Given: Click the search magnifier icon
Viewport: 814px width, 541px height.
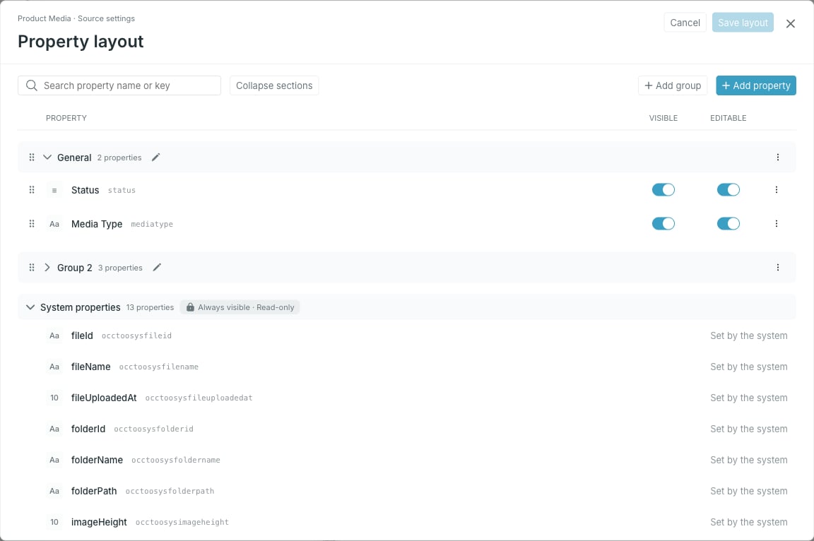Looking at the screenshot, I should coord(32,85).
